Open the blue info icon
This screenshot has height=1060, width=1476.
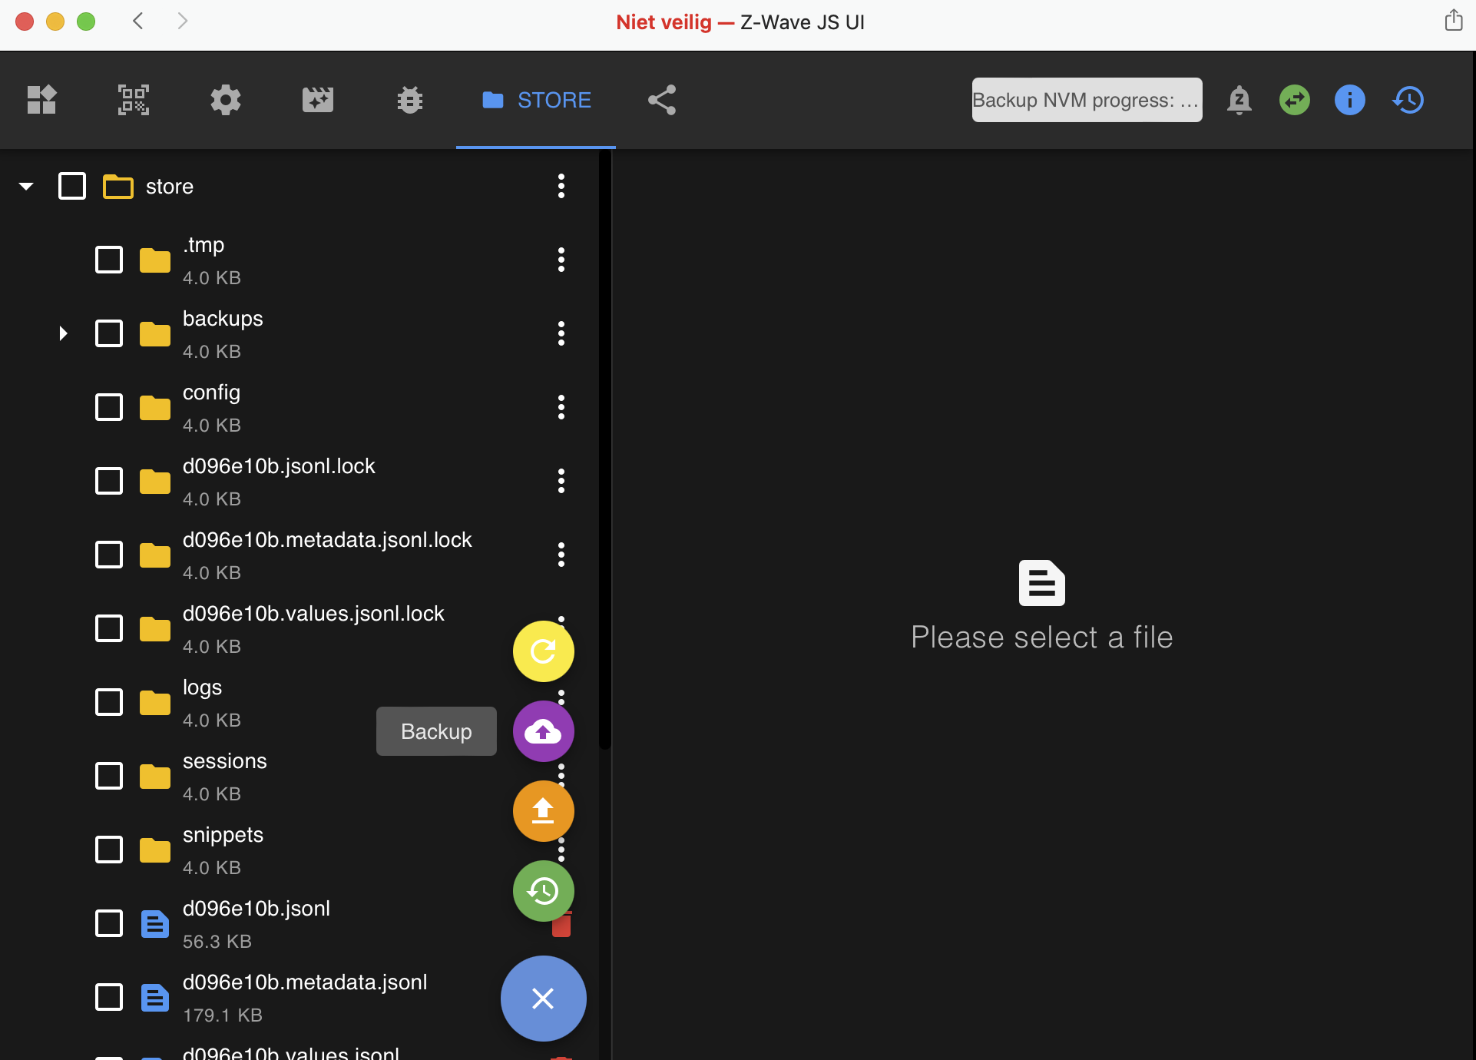coord(1350,100)
